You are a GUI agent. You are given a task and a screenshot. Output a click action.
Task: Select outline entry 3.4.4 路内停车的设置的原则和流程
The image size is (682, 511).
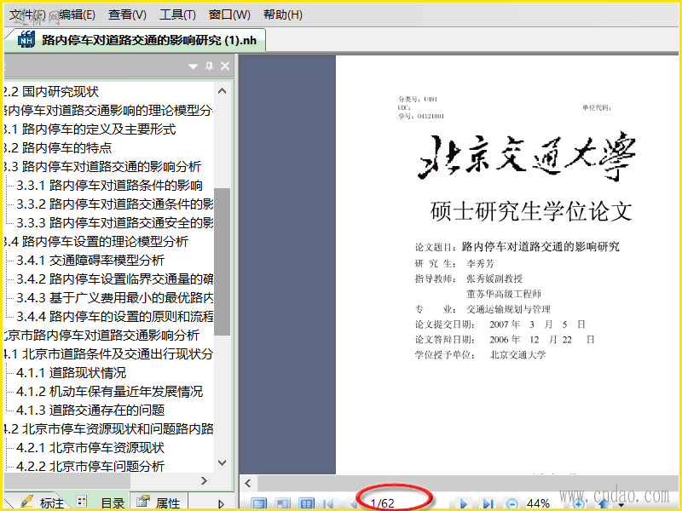point(115,316)
